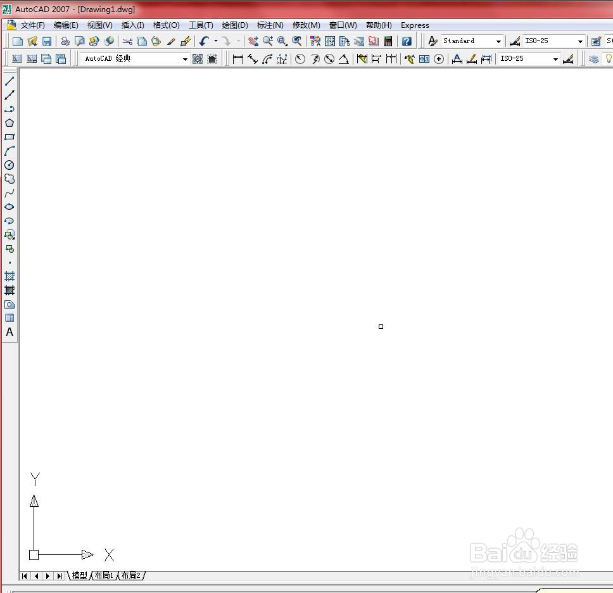Select the Rectangle draw tool
The height and width of the screenshot is (593, 613).
point(9,137)
